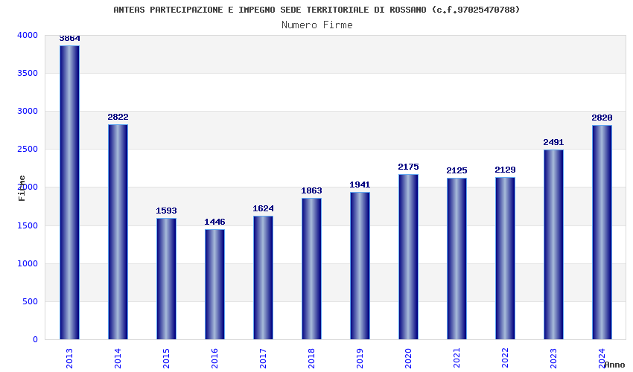Click the value label 1593

pyautogui.click(x=166, y=211)
